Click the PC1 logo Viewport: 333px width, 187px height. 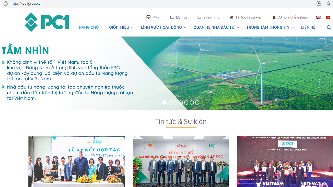tap(46, 22)
